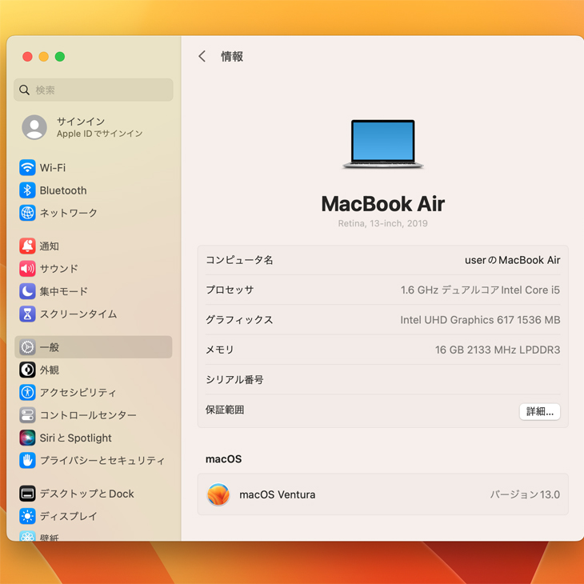Click the MacBook Air laptop image
The height and width of the screenshot is (584, 584).
coord(383,144)
